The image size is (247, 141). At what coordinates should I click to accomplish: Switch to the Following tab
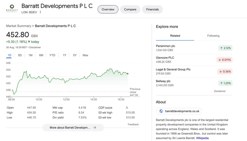213,36
